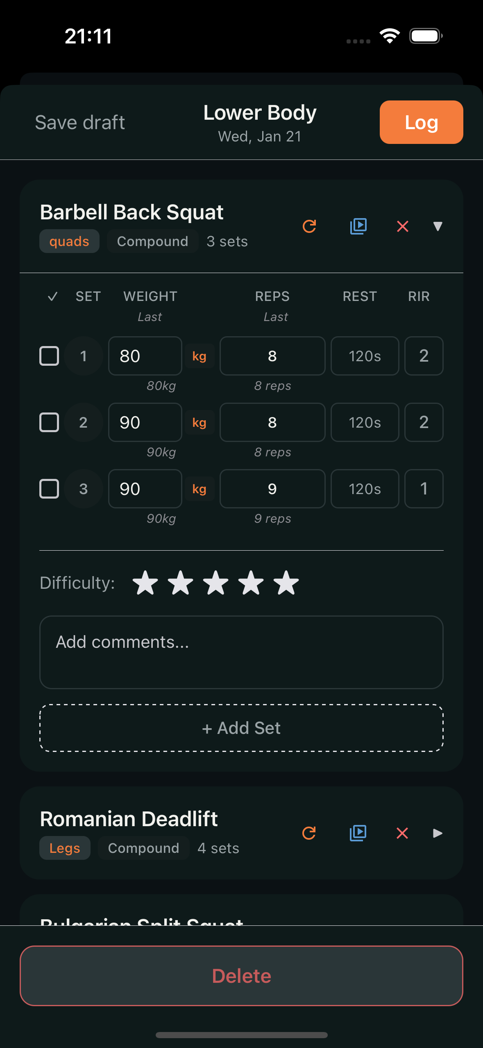Add a new set to Barbell Back Squat
This screenshot has width=483, height=1048.
(x=241, y=728)
